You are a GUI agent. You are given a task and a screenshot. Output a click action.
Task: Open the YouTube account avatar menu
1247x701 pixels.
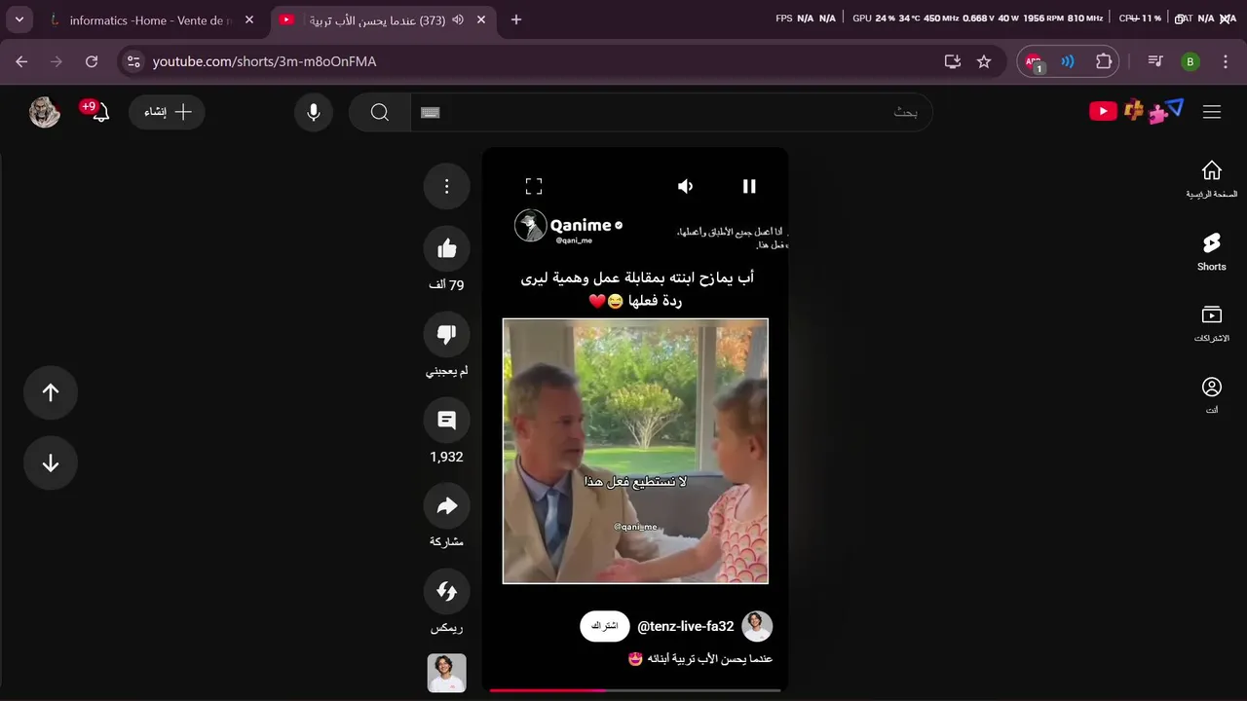coord(45,112)
